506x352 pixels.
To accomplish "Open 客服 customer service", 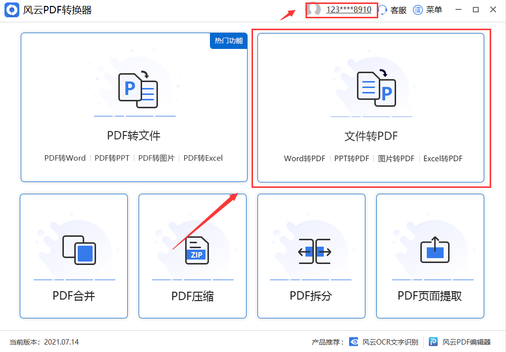I will click(x=398, y=10).
